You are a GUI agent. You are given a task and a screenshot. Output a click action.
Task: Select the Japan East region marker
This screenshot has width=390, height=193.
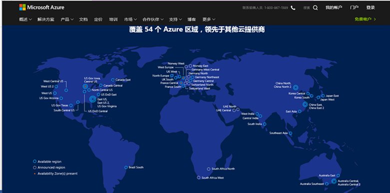coord(323,96)
